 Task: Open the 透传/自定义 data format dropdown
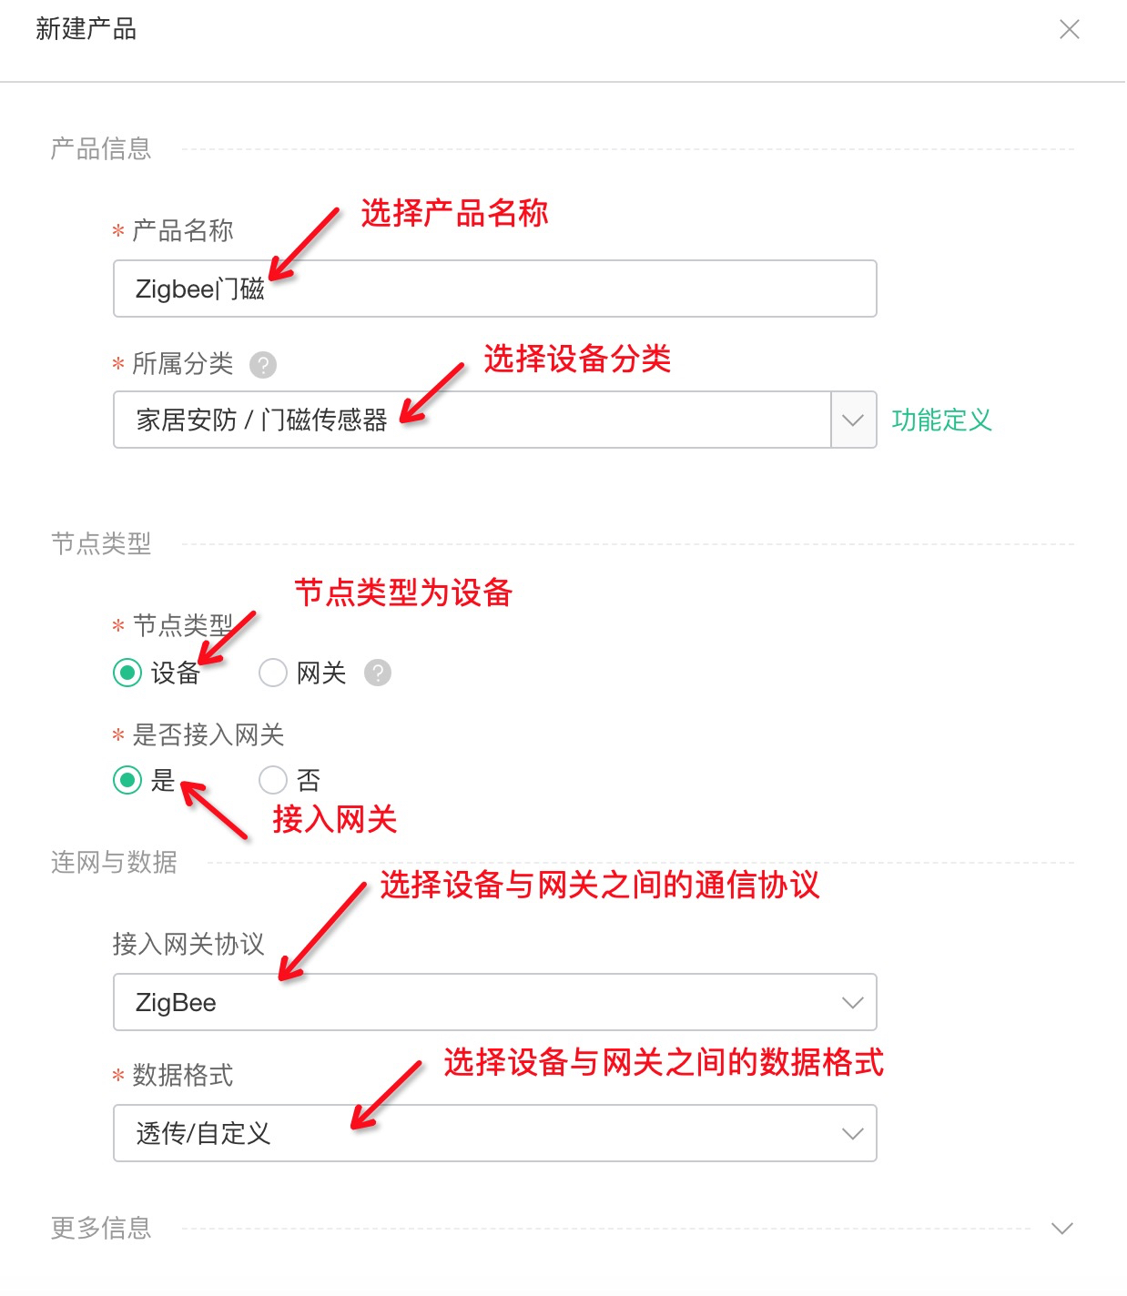[495, 1133]
